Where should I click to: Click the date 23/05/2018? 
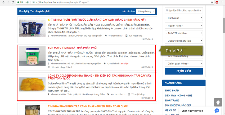point(147,39)
